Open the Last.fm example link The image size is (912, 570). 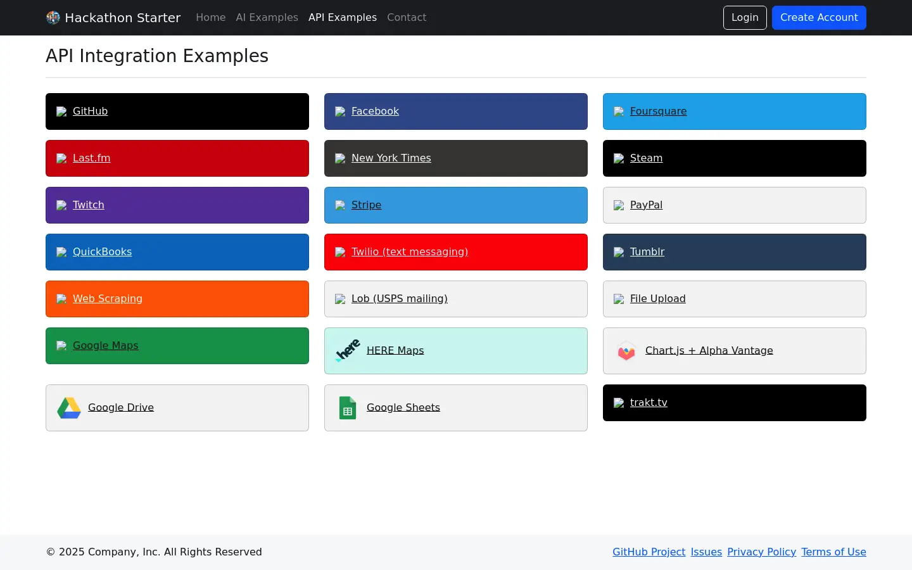[x=91, y=158]
